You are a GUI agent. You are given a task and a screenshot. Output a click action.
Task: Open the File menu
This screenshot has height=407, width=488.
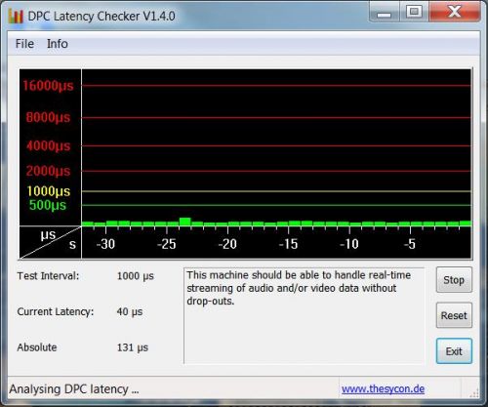24,44
